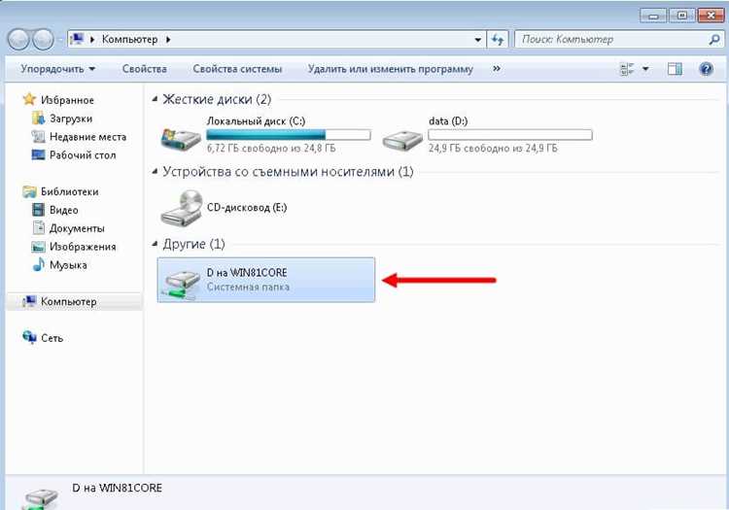Click the Музыка note icon
This screenshot has height=510, width=729.
tap(38, 264)
